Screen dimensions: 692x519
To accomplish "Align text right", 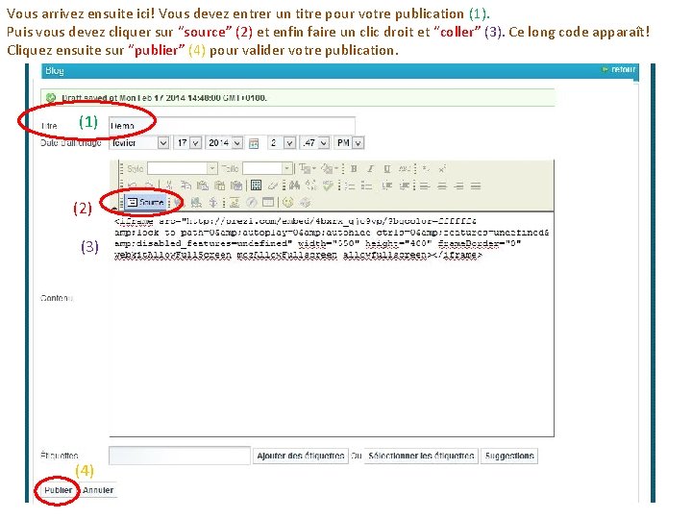I will pos(458,185).
